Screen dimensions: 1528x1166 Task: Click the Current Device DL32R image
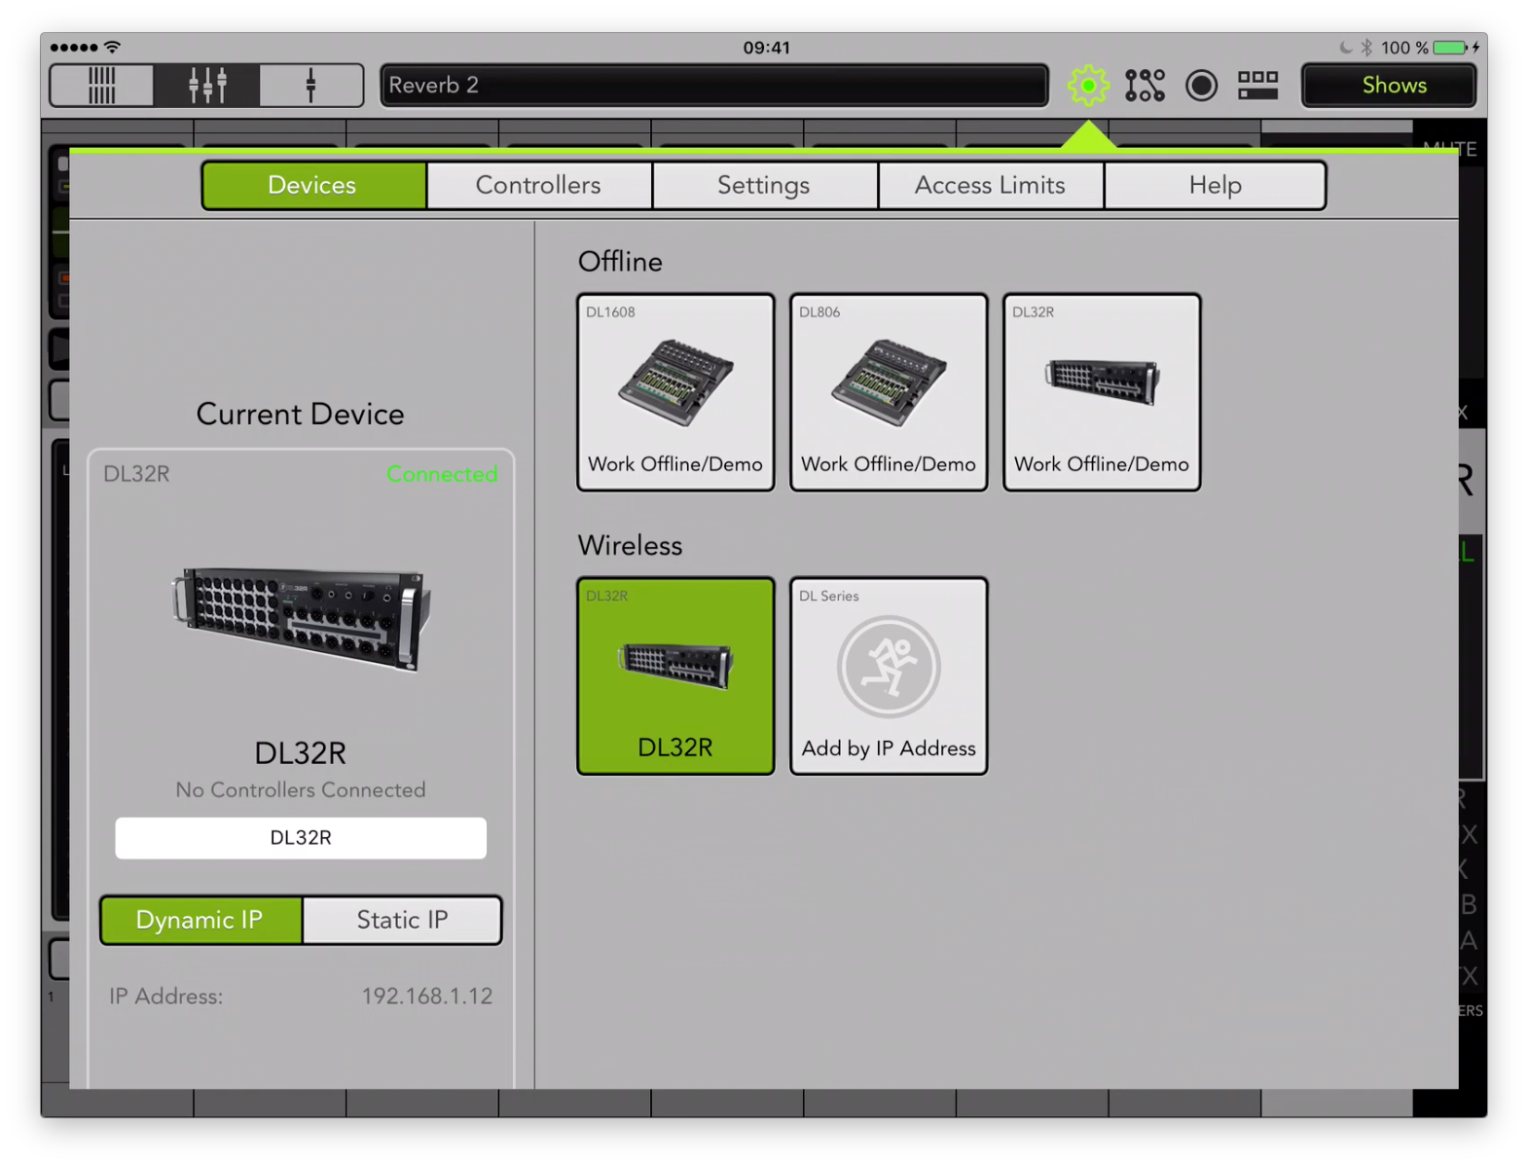(302, 620)
